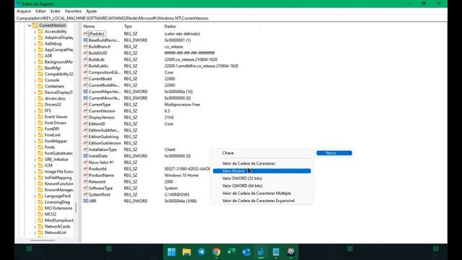Select the NetworkCards tree key
The height and width of the screenshot is (260, 462).
tap(57, 226)
